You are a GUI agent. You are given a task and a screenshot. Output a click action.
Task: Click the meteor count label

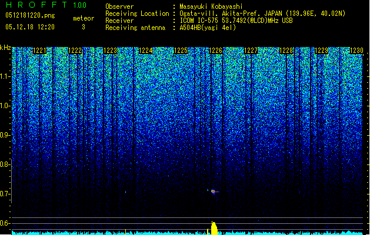pos(84,18)
